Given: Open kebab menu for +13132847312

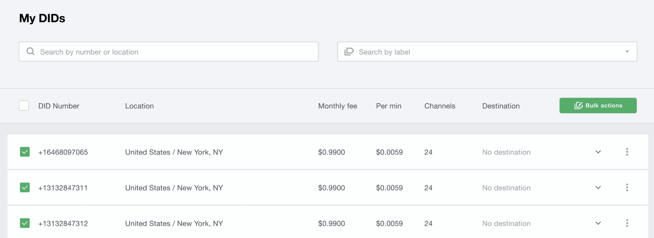Looking at the screenshot, I should (x=627, y=223).
